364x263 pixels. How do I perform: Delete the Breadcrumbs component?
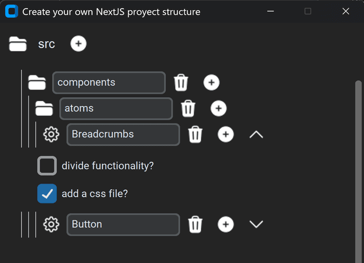195,134
